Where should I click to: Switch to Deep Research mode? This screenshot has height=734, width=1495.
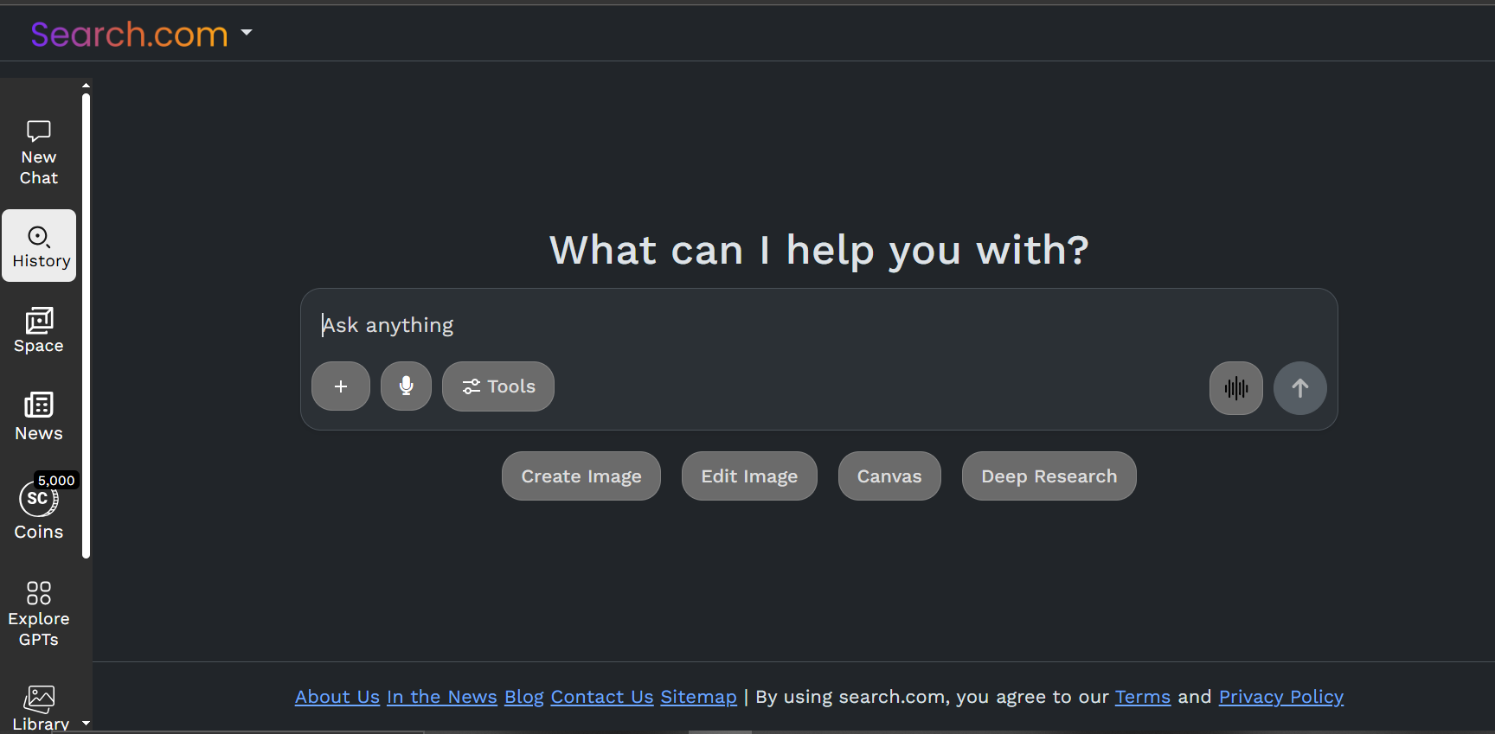pyautogui.click(x=1048, y=476)
